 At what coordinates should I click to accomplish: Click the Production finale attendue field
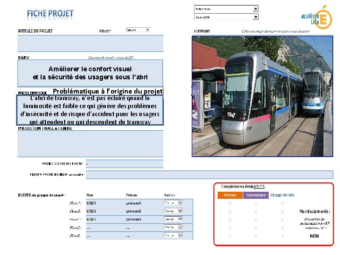click(90, 144)
